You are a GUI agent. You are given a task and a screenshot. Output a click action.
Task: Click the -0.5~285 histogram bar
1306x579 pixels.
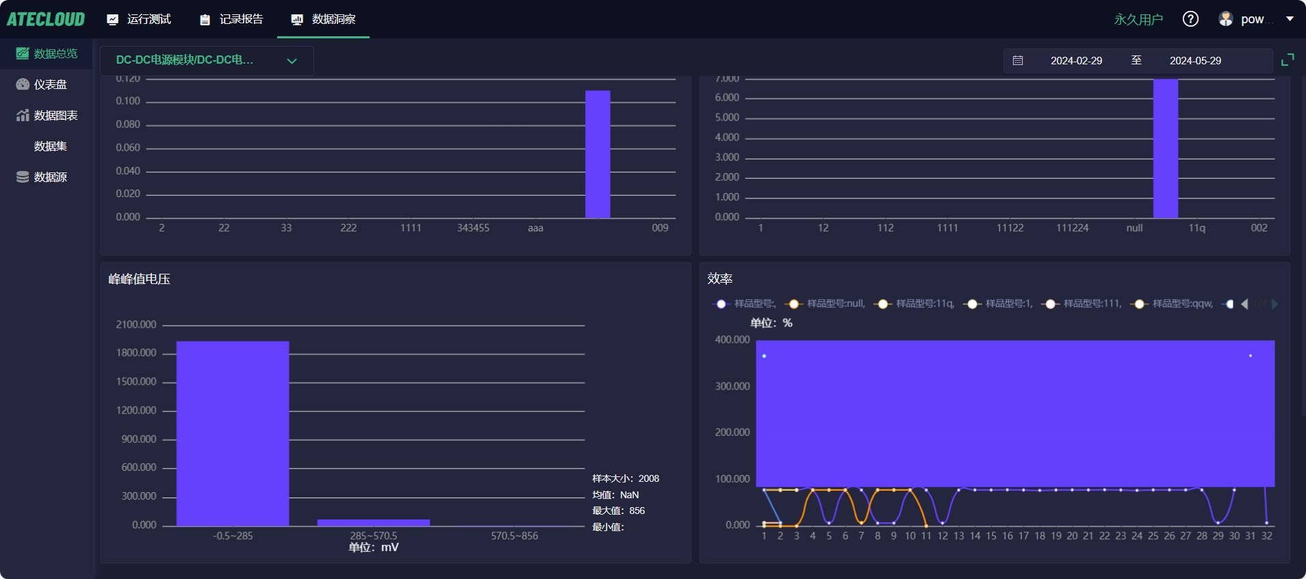click(233, 433)
